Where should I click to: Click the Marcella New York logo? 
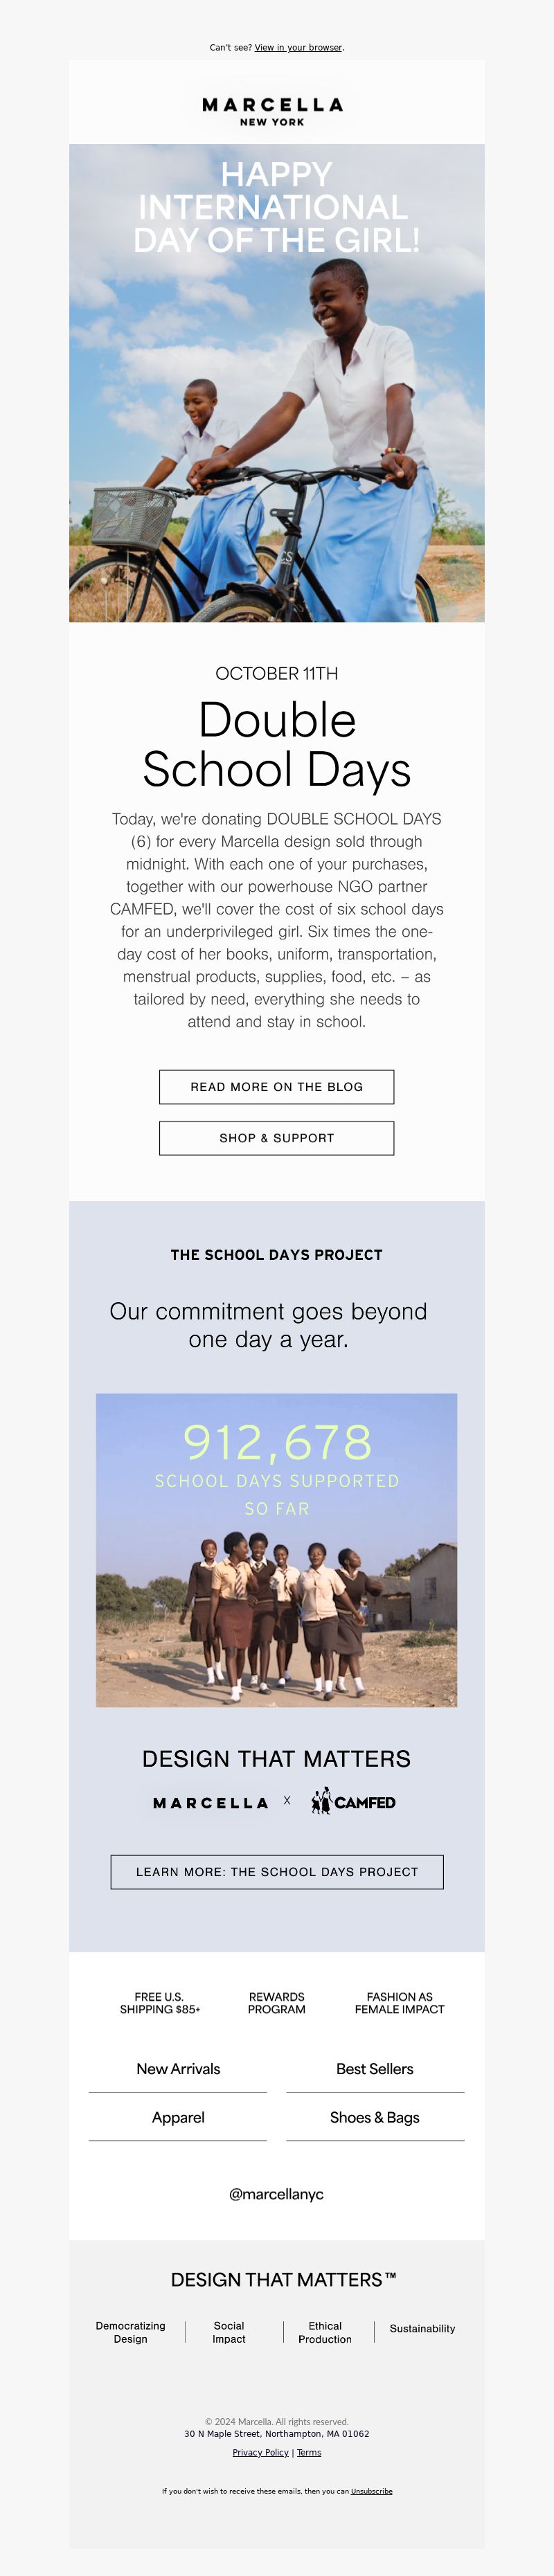[273, 111]
